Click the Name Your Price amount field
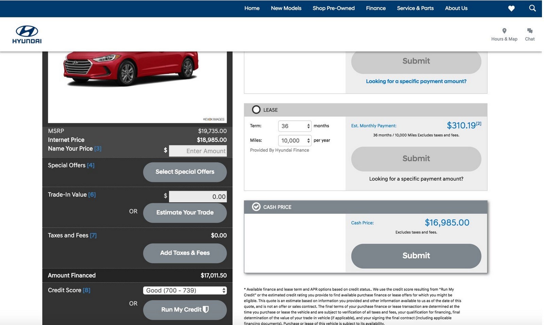The image size is (544, 325). pyautogui.click(x=198, y=151)
